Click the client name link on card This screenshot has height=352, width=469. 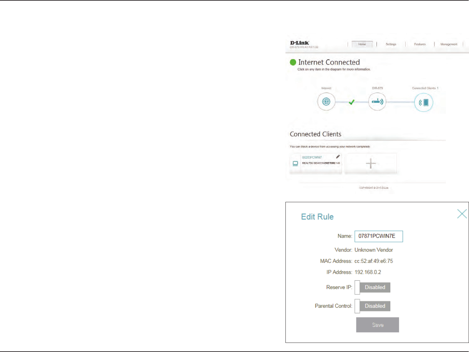[x=312, y=157]
